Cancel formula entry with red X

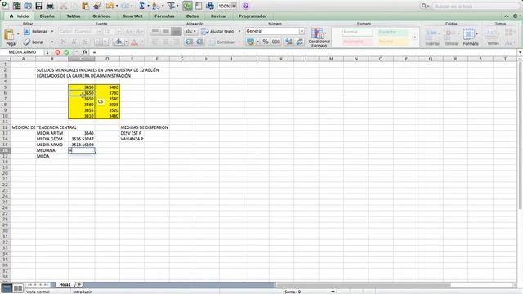pyautogui.click(x=58, y=52)
